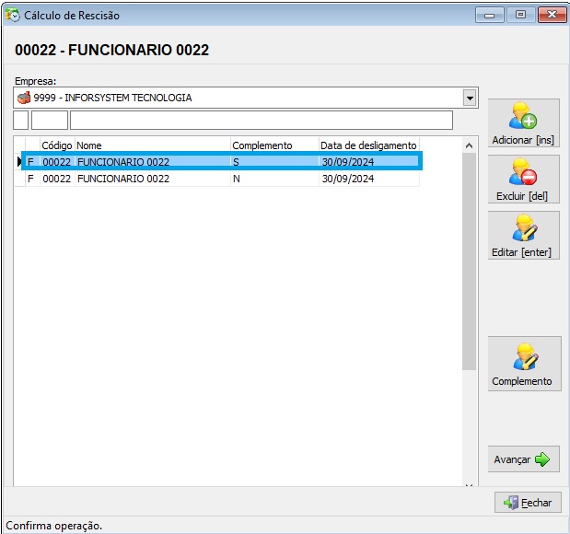Click code 00022 in the Complemento S row
570x534 pixels.
(57, 162)
